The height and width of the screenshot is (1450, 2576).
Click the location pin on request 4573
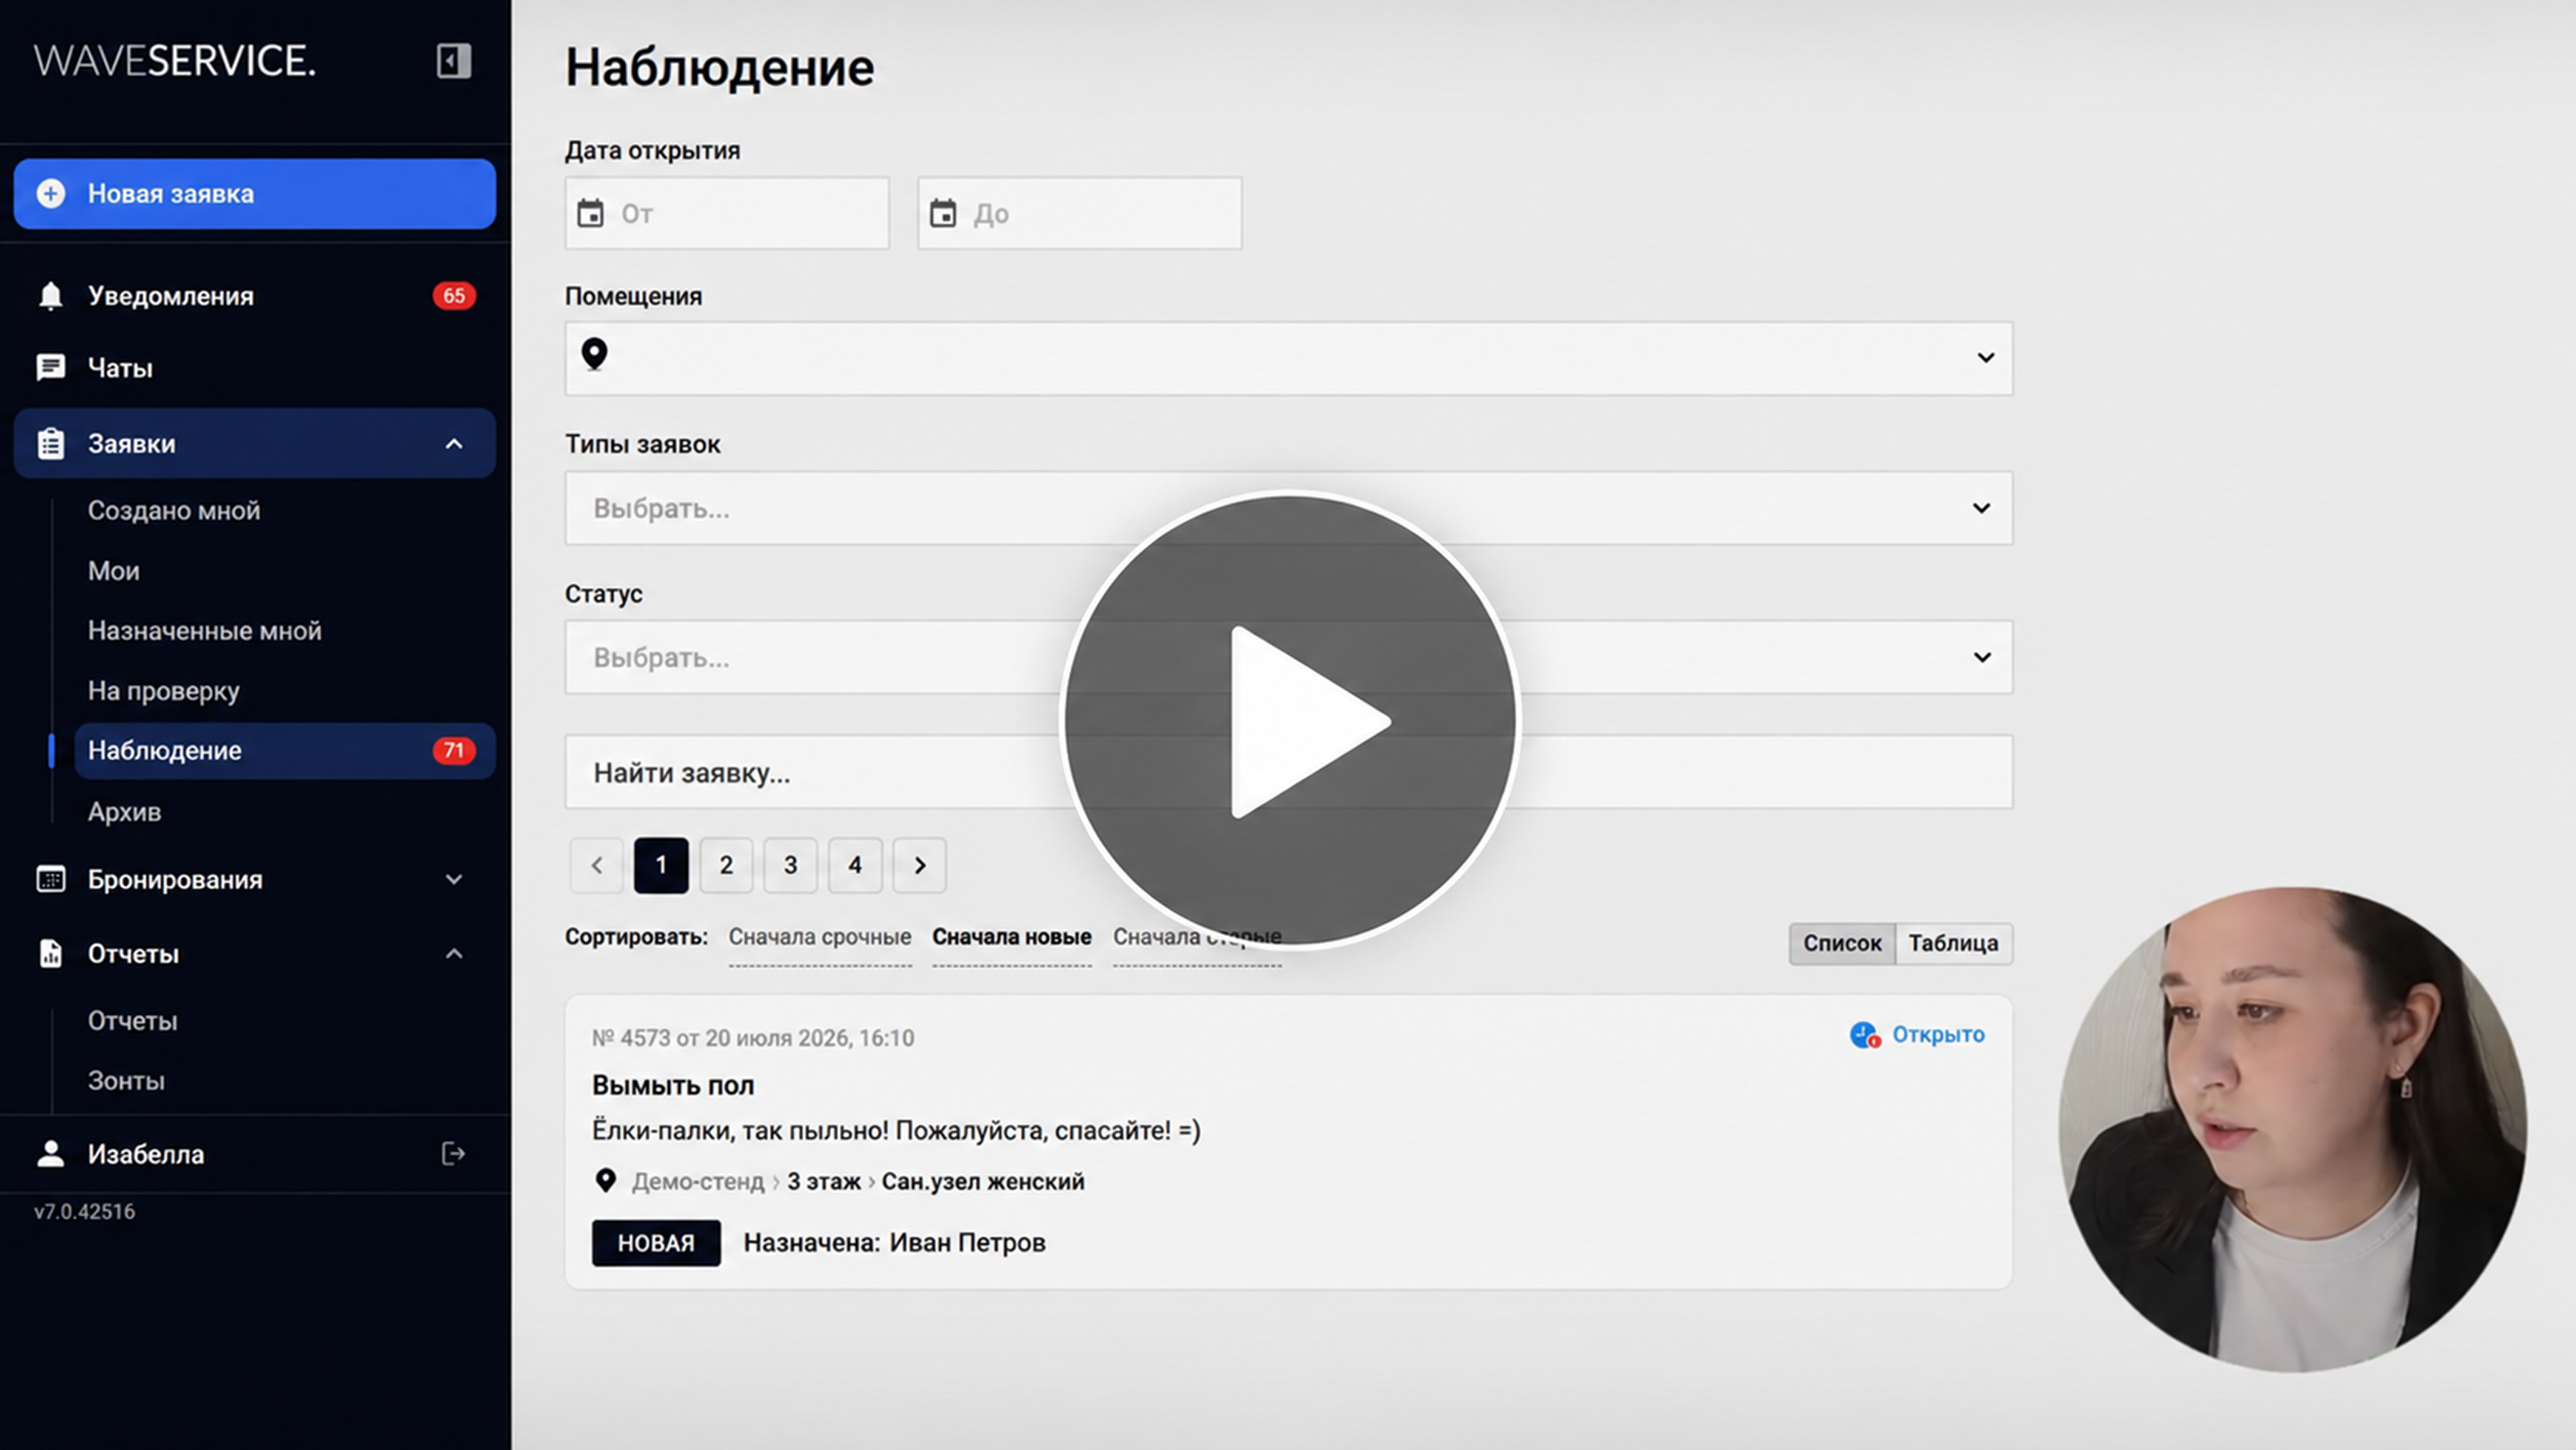(x=605, y=1181)
